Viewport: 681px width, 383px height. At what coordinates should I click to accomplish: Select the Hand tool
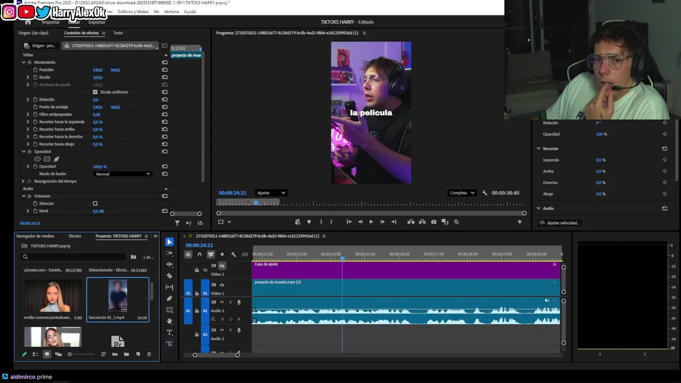[x=169, y=321]
